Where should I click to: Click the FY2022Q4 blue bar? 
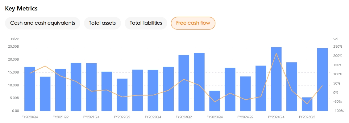tap(153, 90)
